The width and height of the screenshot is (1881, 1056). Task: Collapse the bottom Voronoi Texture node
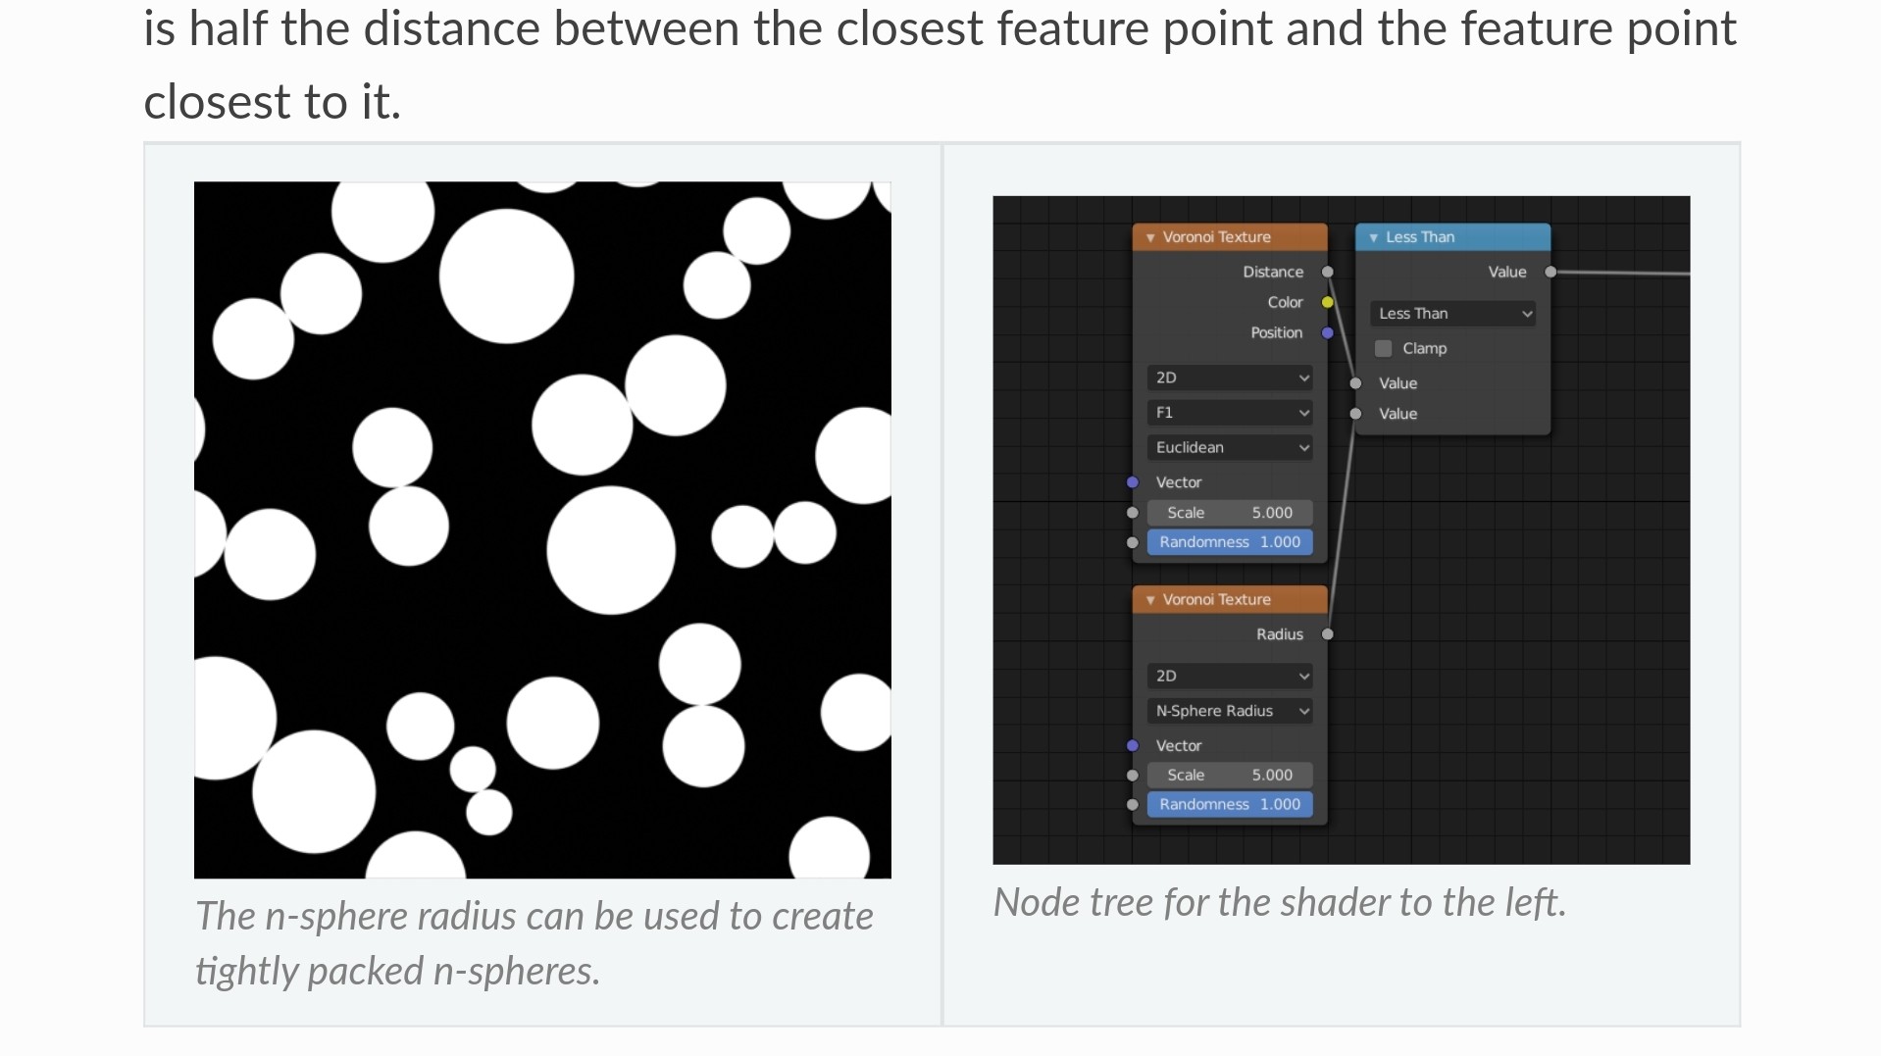click(x=1150, y=600)
